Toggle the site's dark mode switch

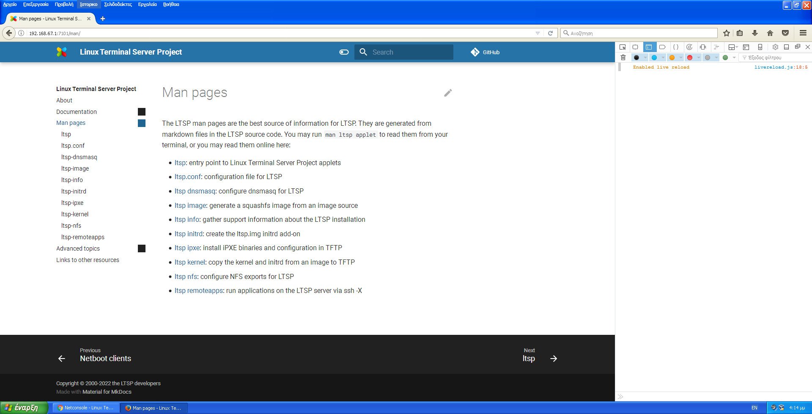(344, 52)
